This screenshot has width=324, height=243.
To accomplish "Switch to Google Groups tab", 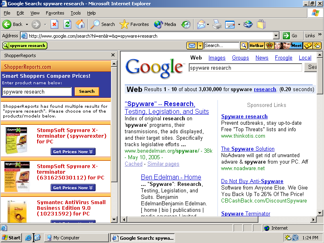I will (240, 58).
